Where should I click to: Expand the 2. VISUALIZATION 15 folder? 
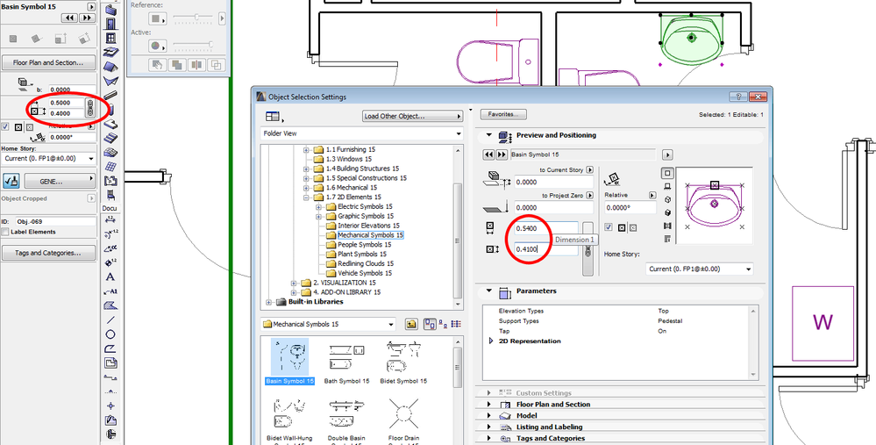(x=293, y=283)
